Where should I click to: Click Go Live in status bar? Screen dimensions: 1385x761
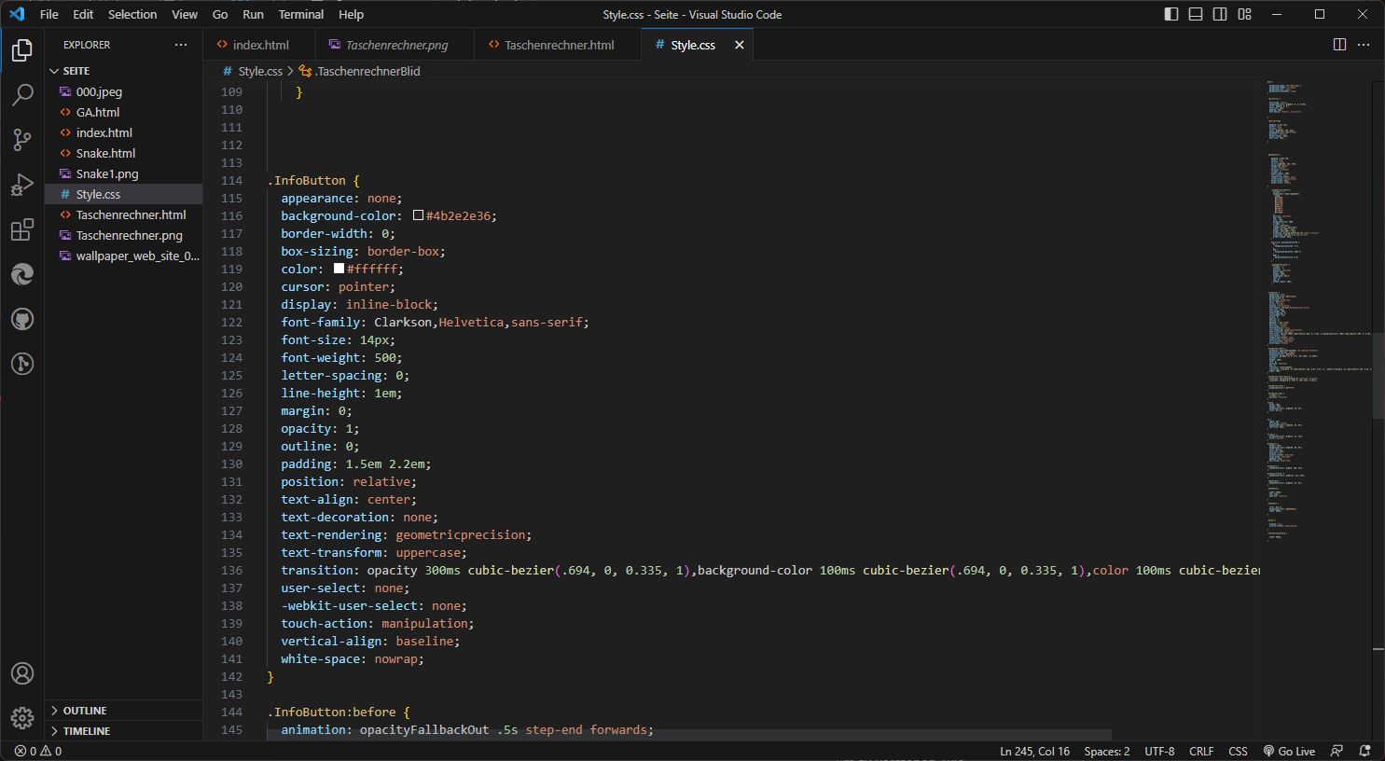(1289, 751)
